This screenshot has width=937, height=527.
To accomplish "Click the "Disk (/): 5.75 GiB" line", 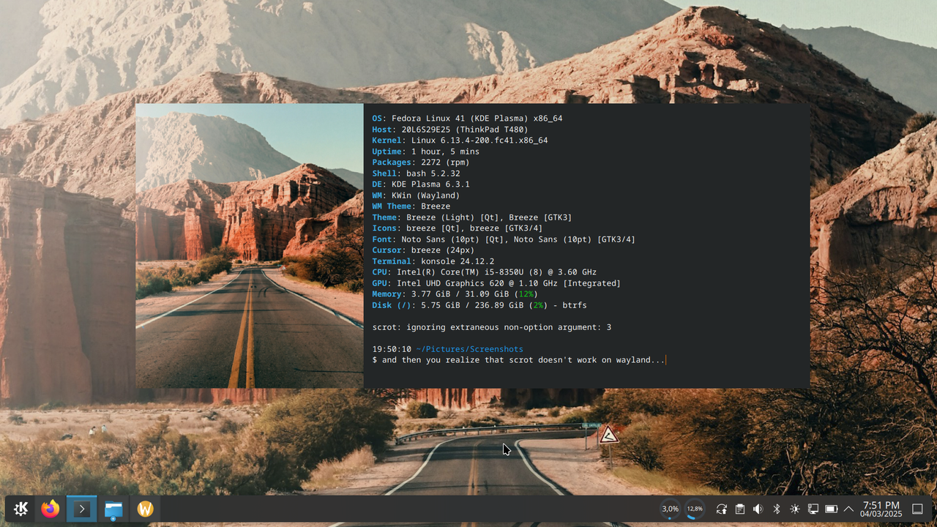I will tap(479, 305).
